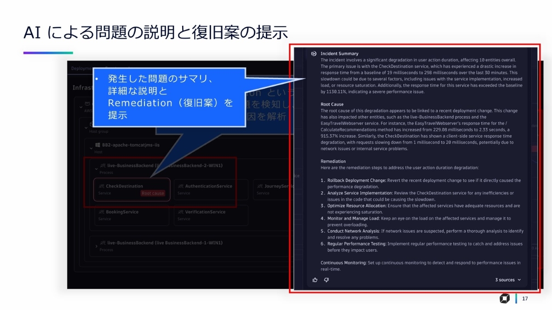Click the live-BusinessBackend-1-WIN1 process icon
This screenshot has height=310, width=552.
pyautogui.click(x=103, y=242)
